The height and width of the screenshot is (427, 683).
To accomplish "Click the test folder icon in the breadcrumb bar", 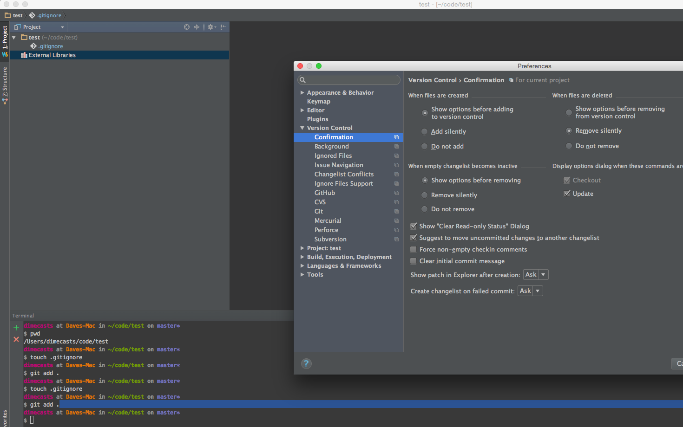I will point(8,15).
